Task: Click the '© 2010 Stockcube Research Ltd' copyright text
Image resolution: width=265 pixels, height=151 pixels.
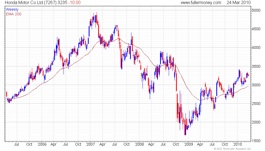Action: [x=232, y=149]
